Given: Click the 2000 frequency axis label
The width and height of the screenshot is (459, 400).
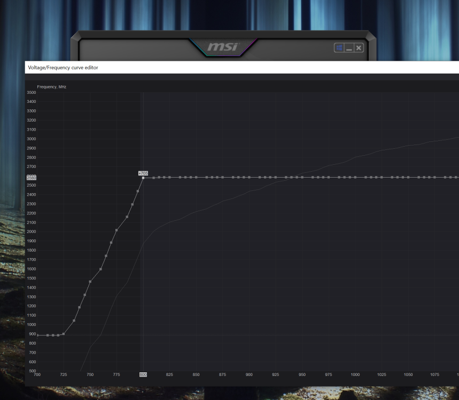Looking at the screenshot, I should tap(32, 231).
